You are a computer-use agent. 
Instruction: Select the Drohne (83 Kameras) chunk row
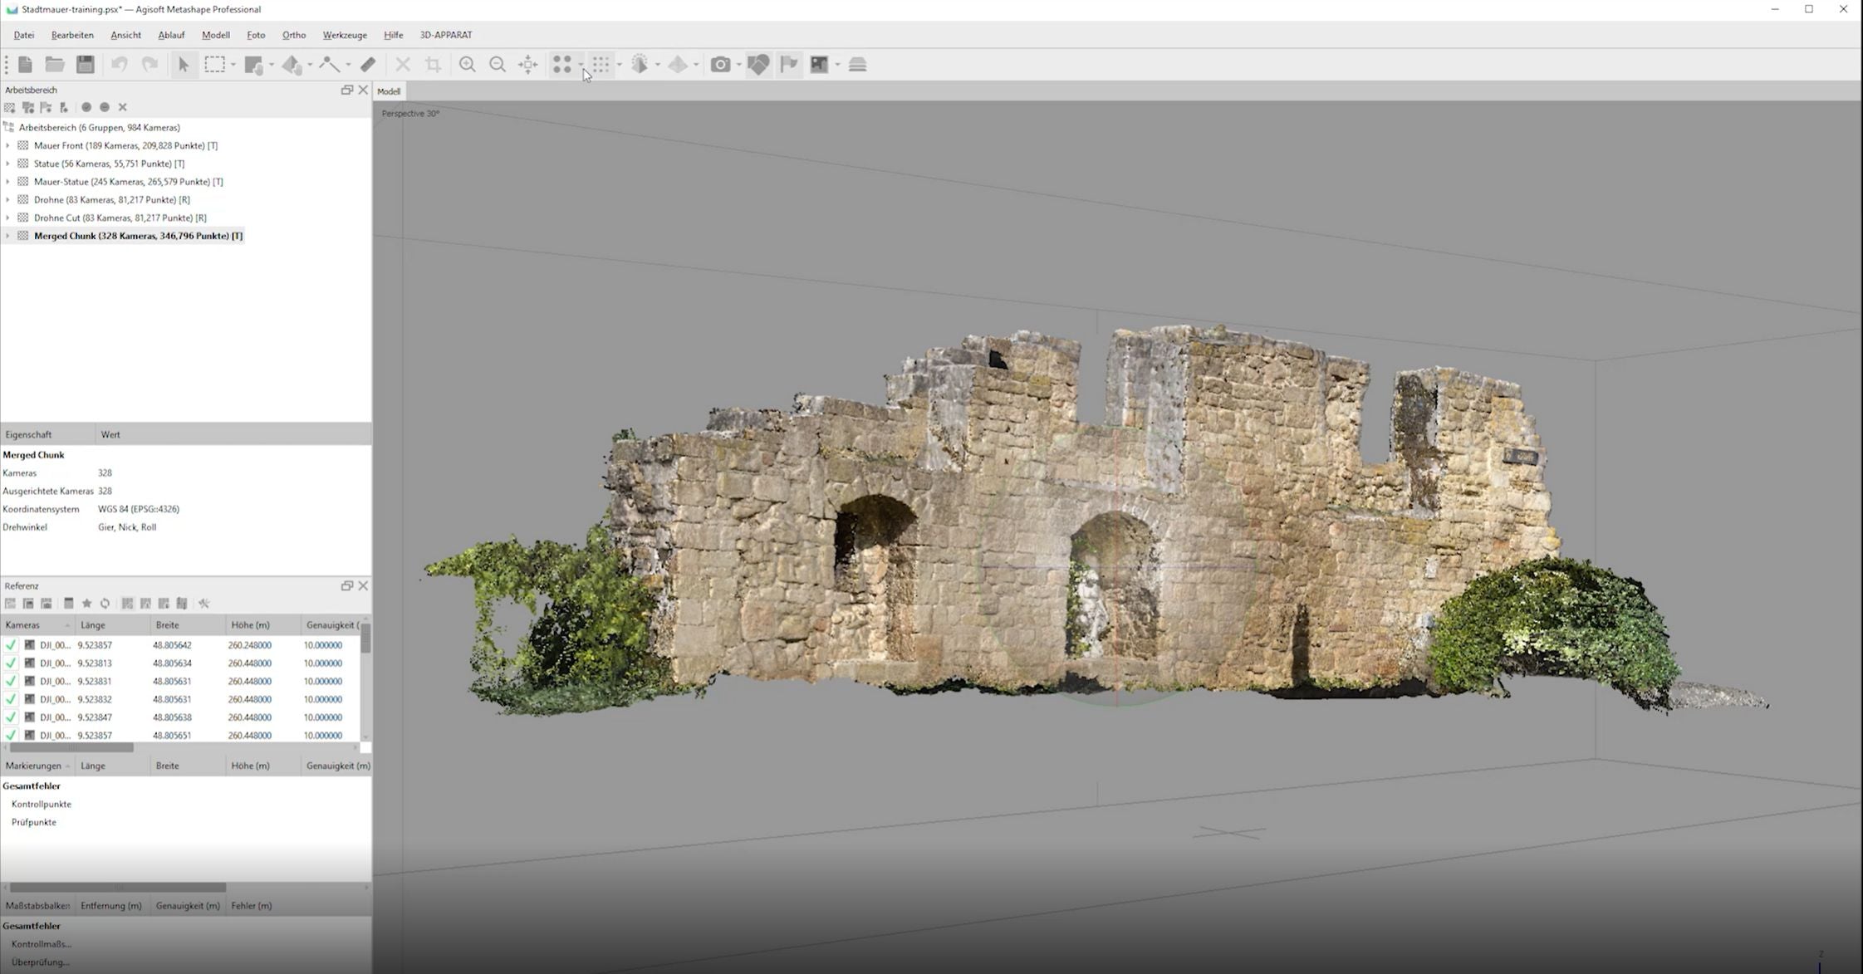pos(111,199)
